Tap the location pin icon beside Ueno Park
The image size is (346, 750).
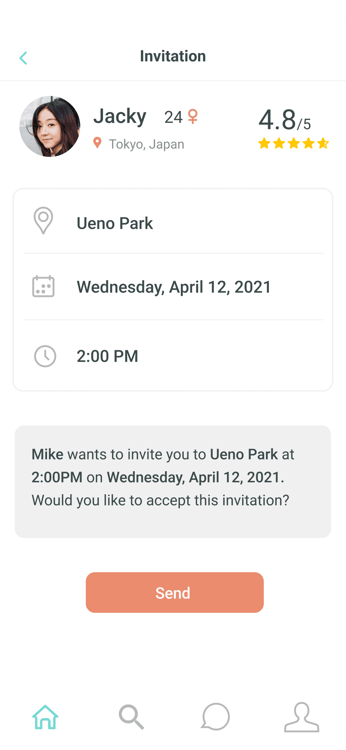[43, 221]
